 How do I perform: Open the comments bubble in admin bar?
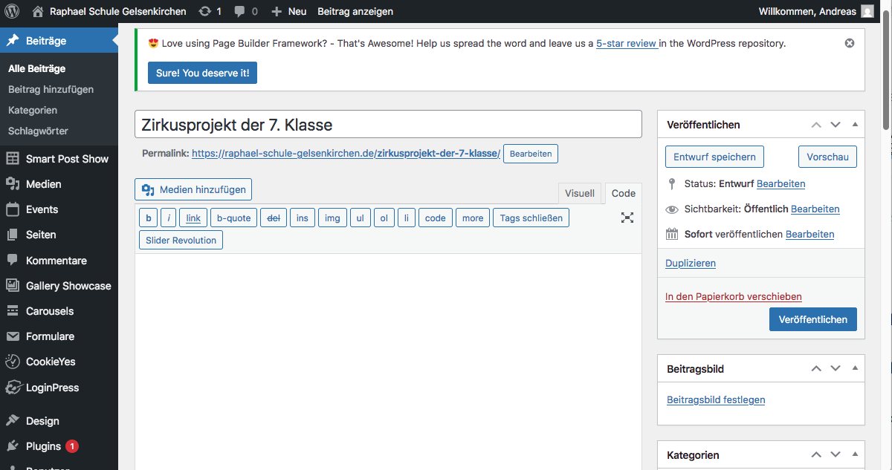point(246,11)
